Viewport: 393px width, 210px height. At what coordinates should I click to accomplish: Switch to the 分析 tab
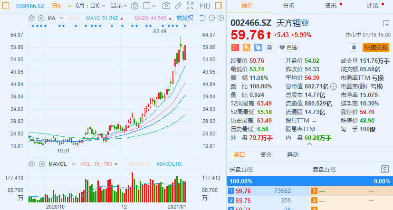point(289,6)
